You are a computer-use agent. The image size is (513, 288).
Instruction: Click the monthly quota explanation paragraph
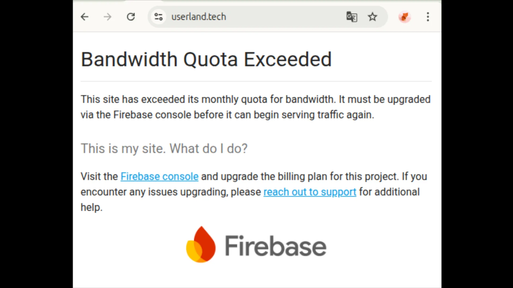pyautogui.click(x=256, y=107)
